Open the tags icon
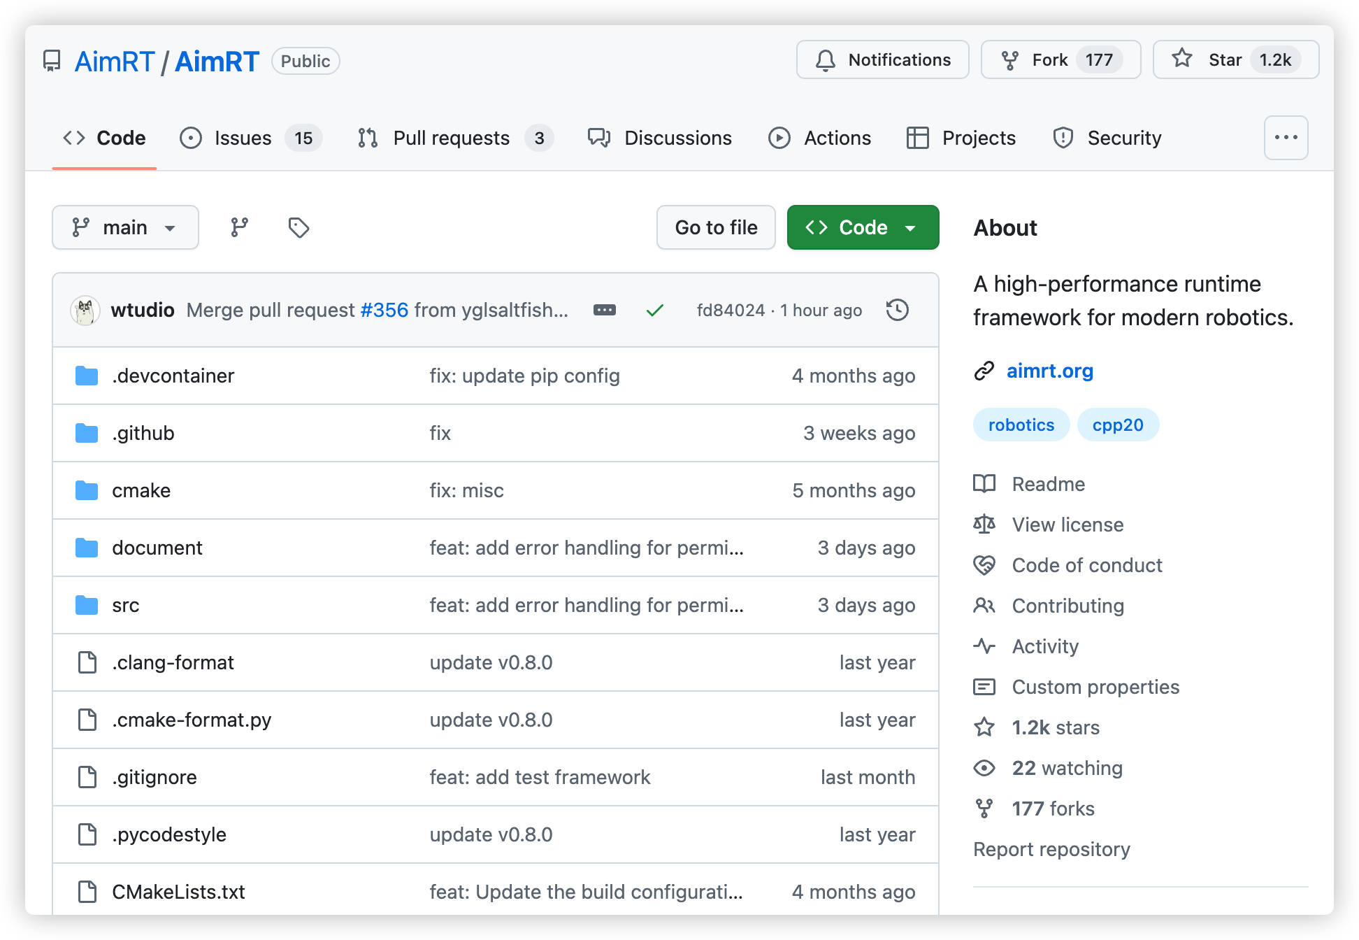The height and width of the screenshot is (940, 1359). click(299, 227)
